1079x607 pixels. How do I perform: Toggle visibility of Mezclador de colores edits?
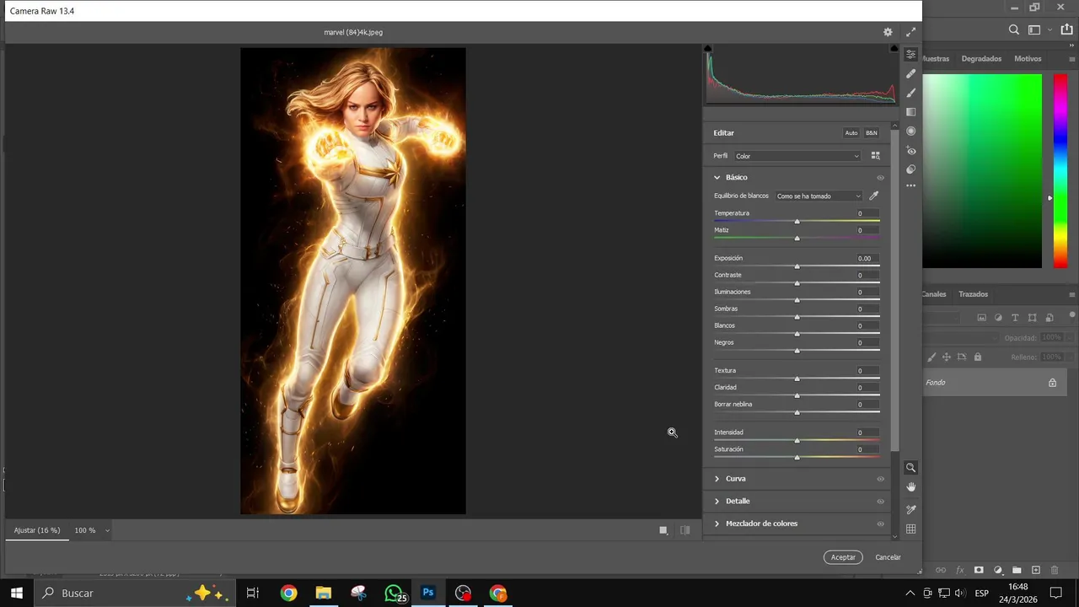(880, 524)
